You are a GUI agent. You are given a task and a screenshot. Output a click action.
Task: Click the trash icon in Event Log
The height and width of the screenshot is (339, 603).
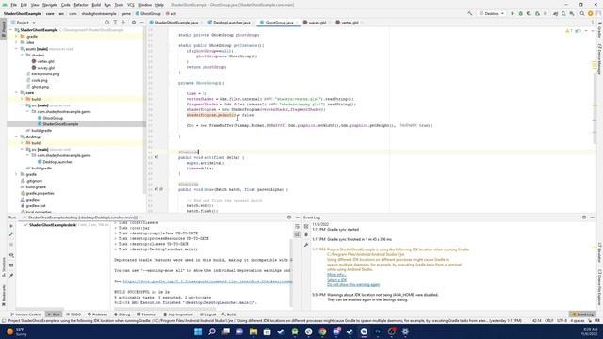[x=306, y=234]
